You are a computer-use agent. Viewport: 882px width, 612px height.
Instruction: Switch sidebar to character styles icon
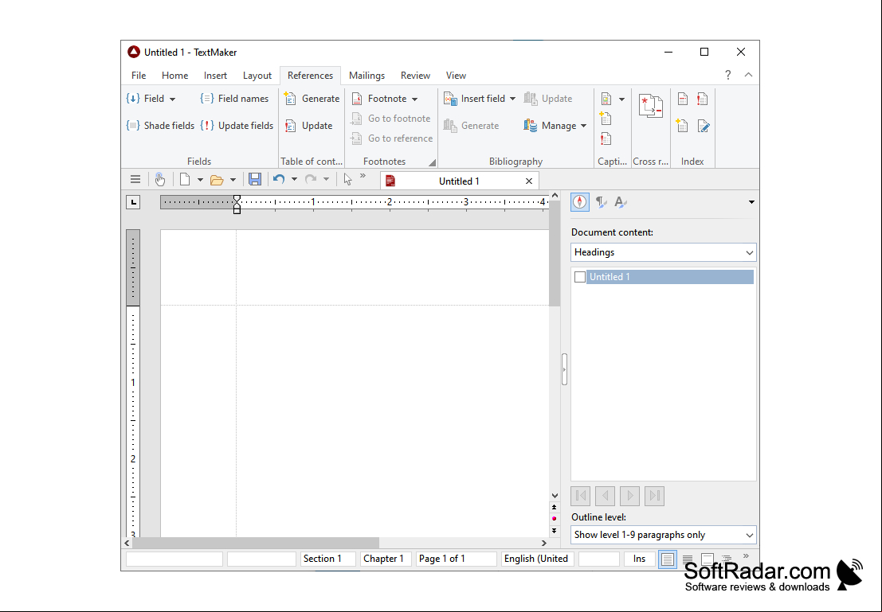point(621,202)
